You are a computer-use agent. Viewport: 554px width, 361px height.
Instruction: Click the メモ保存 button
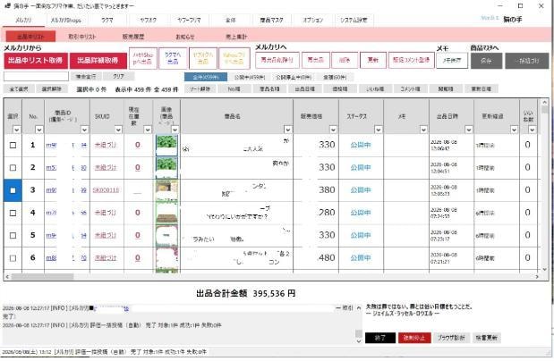452,61
